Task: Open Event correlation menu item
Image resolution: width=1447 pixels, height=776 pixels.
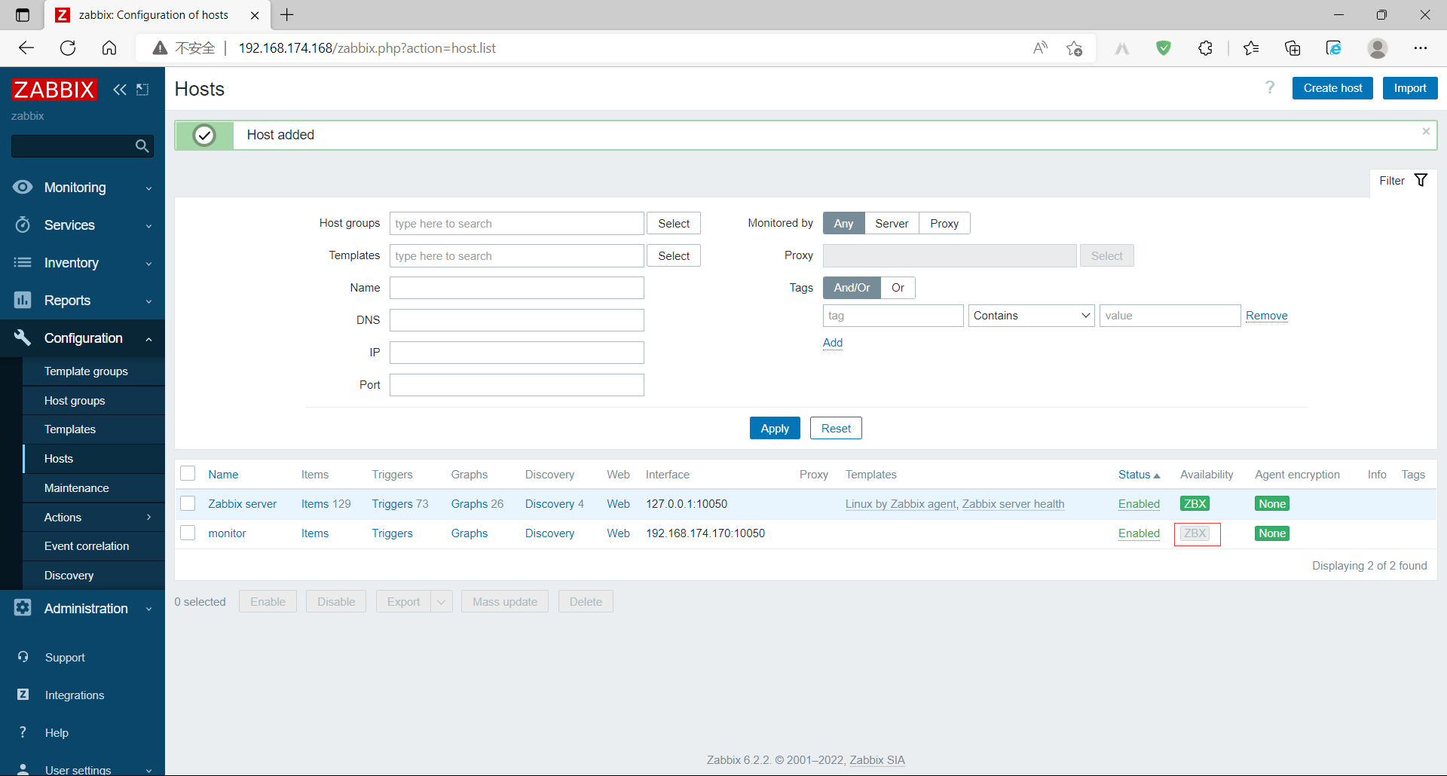Action: coord(94,546)
